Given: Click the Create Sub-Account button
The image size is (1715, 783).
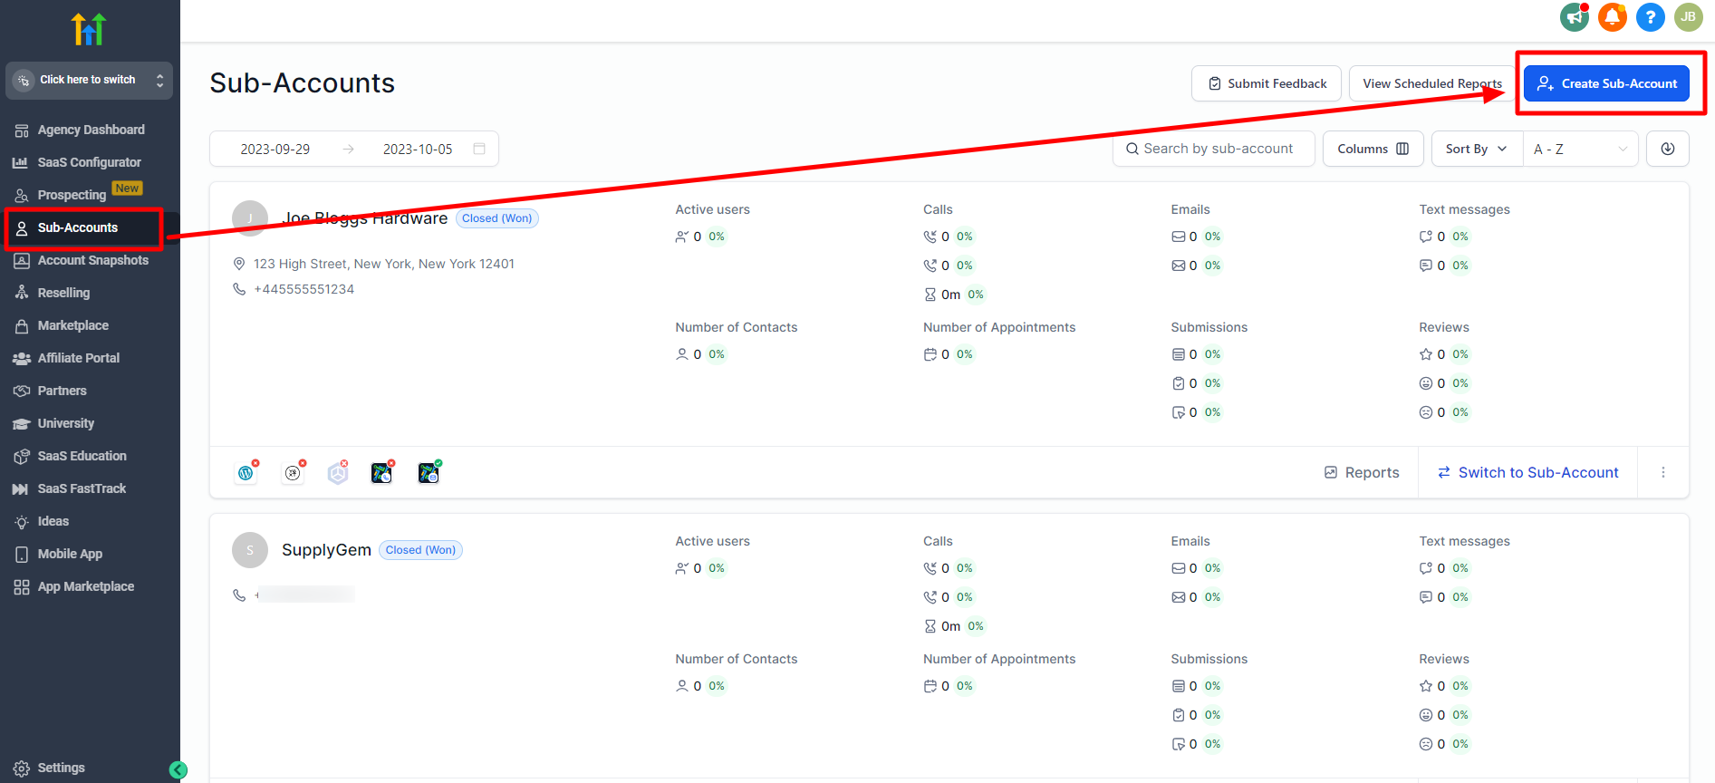Looking at the screenshot, I should (1606, 83).
